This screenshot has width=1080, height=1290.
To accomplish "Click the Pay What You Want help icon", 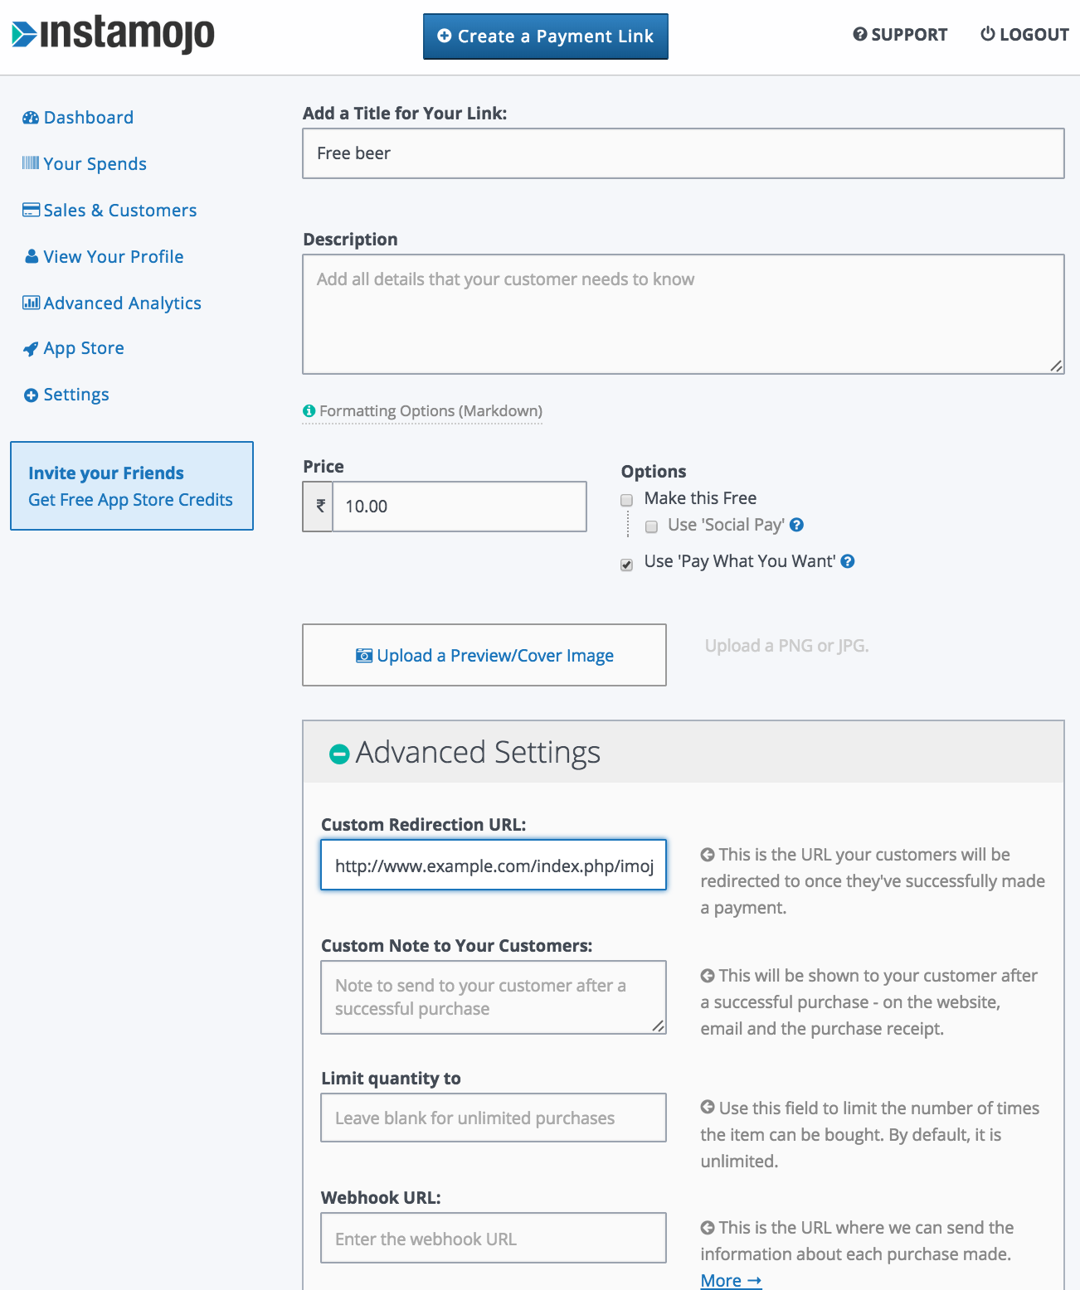I will [848, 561].
